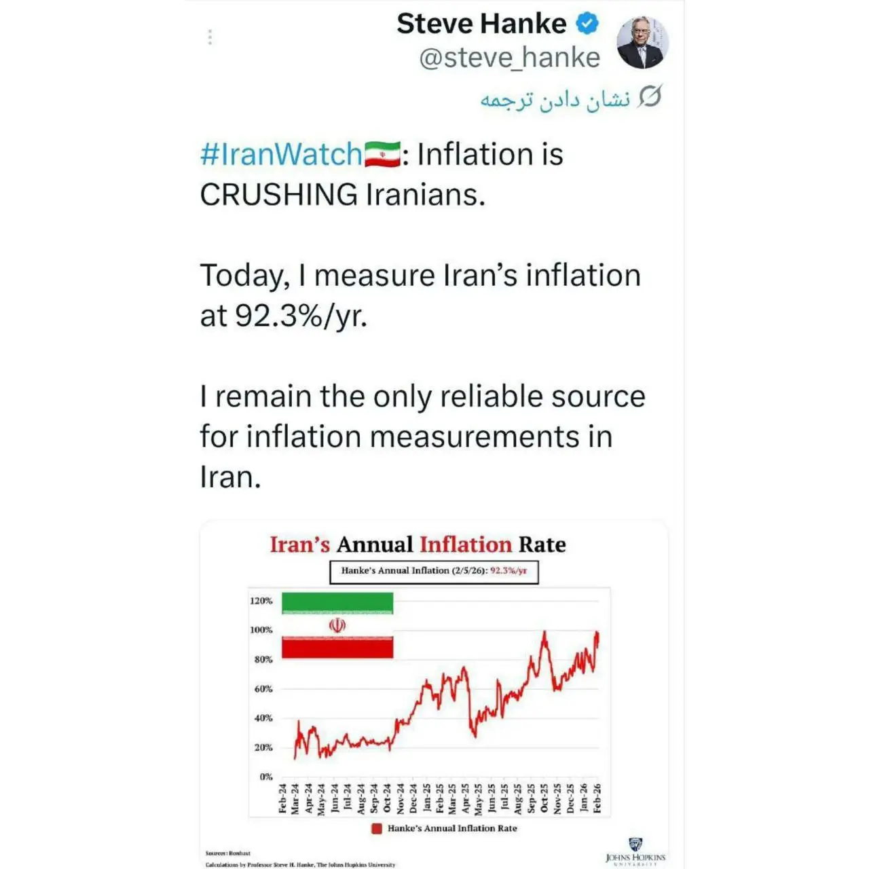Click the "Hanke's Annual Inflation Rate" legend label
This screenshot has width=869, height=869.
click(452, 828)
